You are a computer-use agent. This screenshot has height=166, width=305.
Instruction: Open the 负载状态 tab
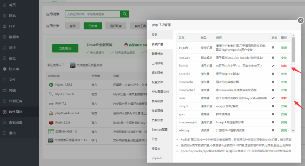pos(160,120)
